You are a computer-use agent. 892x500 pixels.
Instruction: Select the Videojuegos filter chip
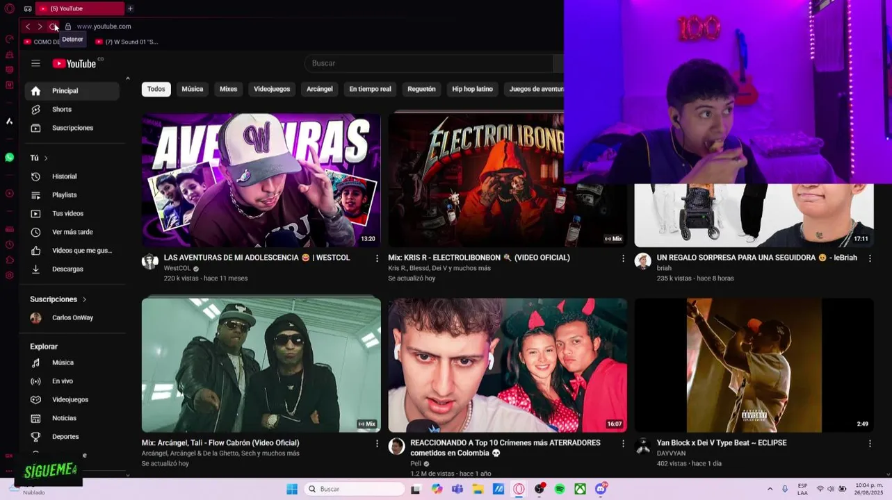click(272, 89)
